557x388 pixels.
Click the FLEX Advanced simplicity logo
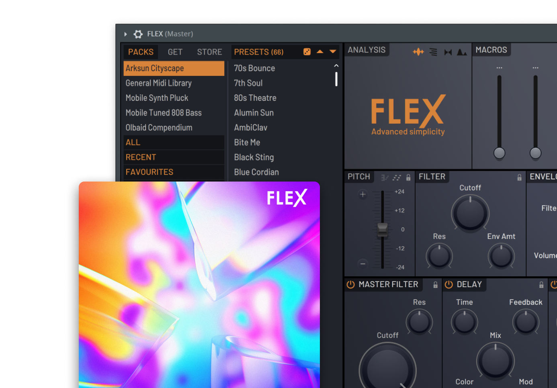(408, 115)
